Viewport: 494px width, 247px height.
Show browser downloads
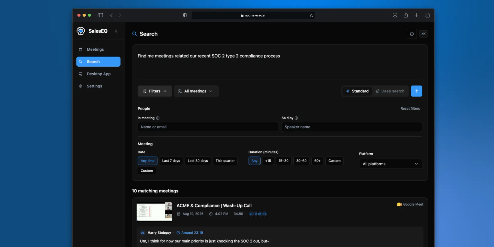[x=395, y=15]
